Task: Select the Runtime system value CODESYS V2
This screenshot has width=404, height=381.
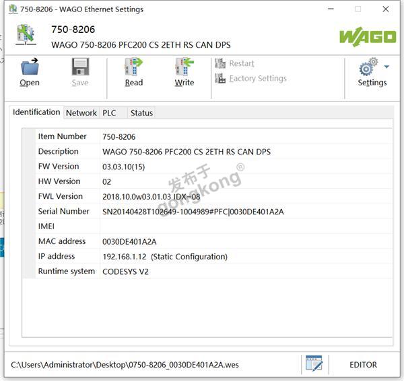Action: [125, 271]
